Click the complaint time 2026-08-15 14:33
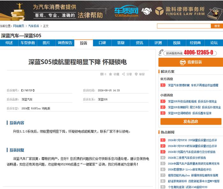 tap(109, 91)
